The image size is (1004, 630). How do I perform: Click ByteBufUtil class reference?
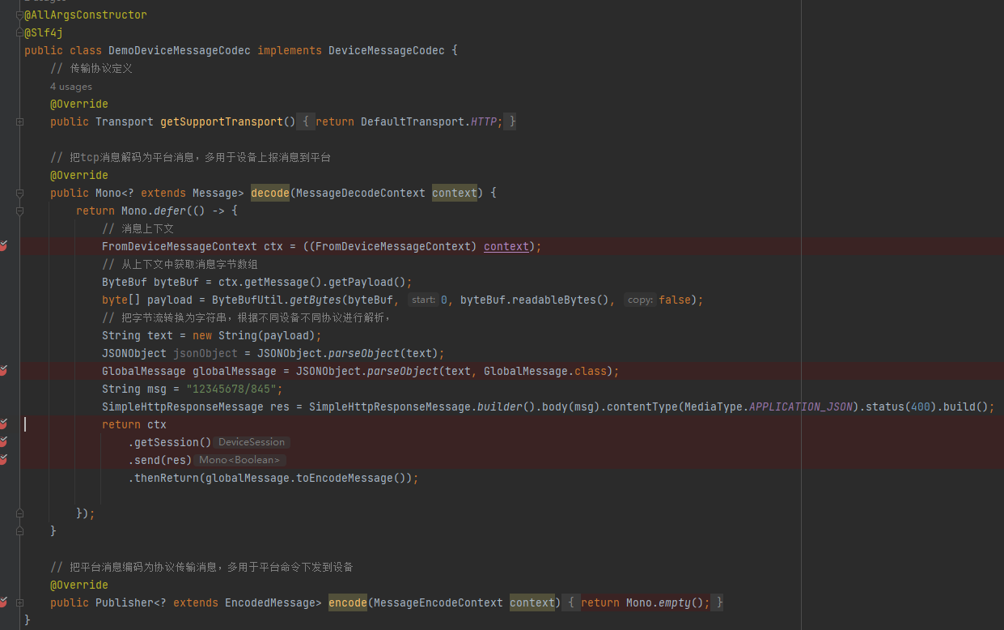(x=248, y=300)
